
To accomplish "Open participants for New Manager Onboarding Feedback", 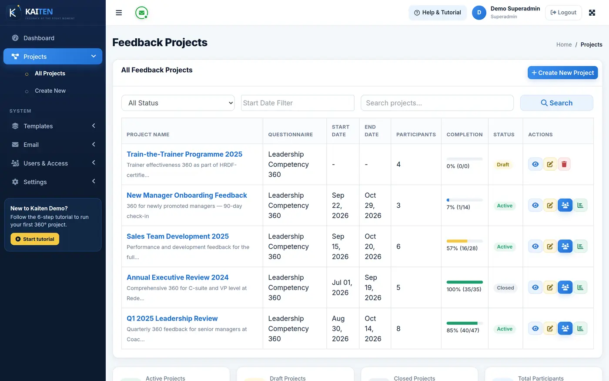I will tap(565, 205).
